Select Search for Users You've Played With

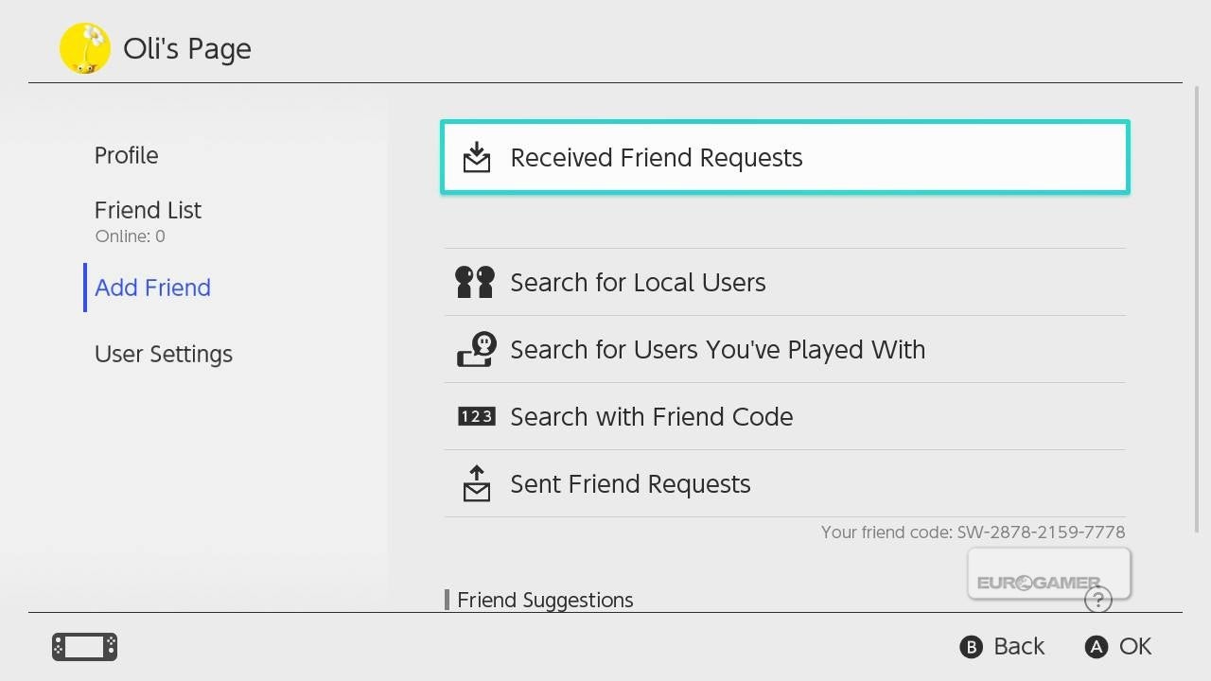point(717,349)
